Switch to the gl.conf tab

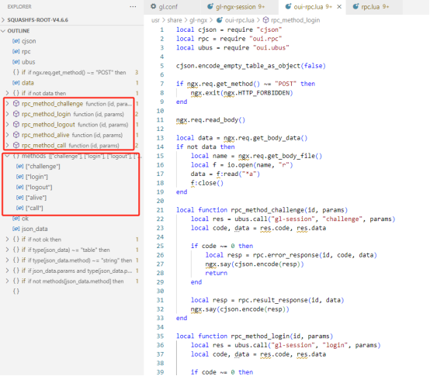[168, 6]
